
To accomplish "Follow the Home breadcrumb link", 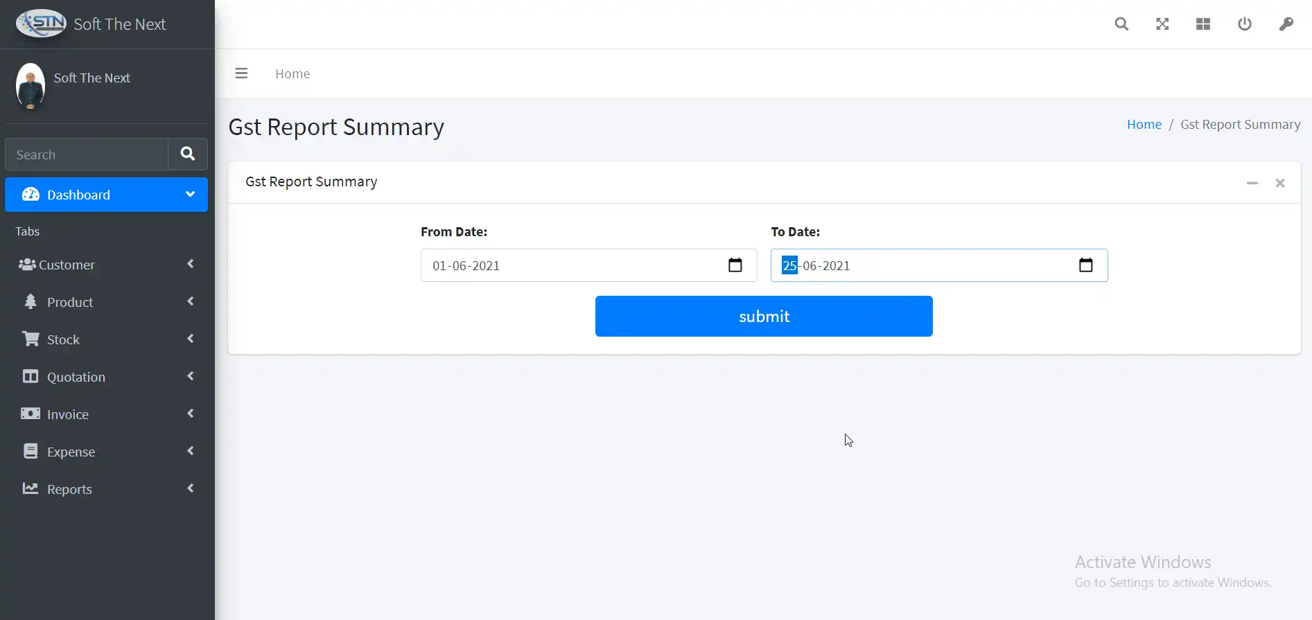I will [x=1144, y=125].
